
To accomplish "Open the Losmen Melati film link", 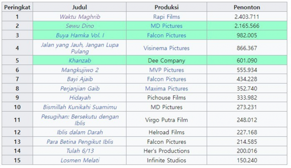I will click(80, 160).
